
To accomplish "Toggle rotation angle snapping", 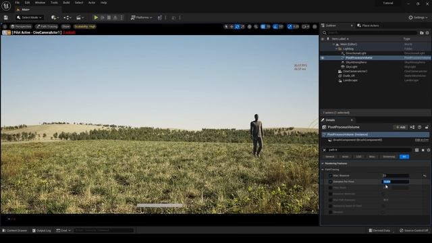I will tap(275, 27).
